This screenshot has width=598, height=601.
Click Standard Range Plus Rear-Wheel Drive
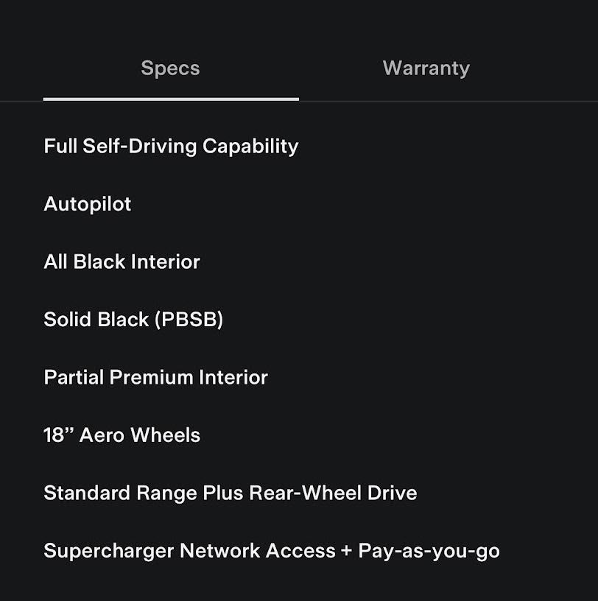(230, 493)
